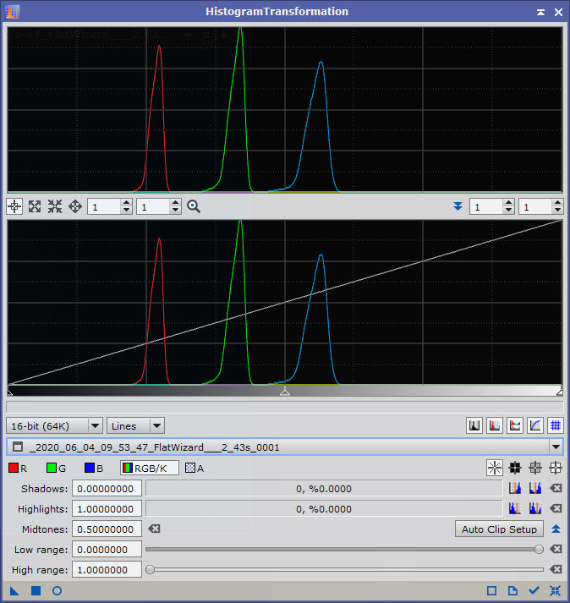Reset the High range value
Image resolution: width=570 pixels, height=603 pixels.
coord(556,569)
